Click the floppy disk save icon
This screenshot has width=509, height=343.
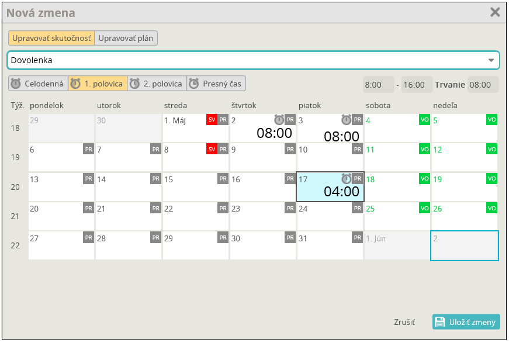pyautogui.click(x=440, y=322)
